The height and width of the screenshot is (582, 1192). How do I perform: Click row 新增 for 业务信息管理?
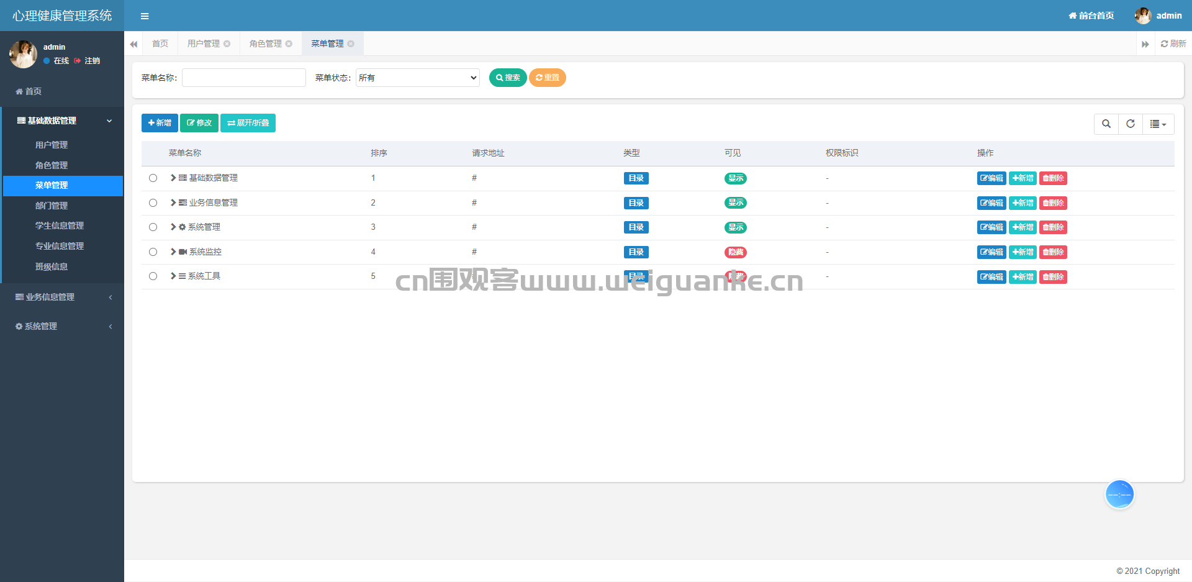coord(1023,203)
